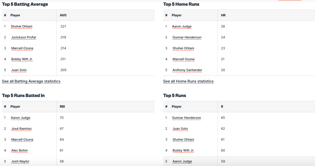Image resolution: width=315 pixels, height=166 pixels.
Task: Open Gunnar Henderson in Runs table
Action: tap(186, 118)
